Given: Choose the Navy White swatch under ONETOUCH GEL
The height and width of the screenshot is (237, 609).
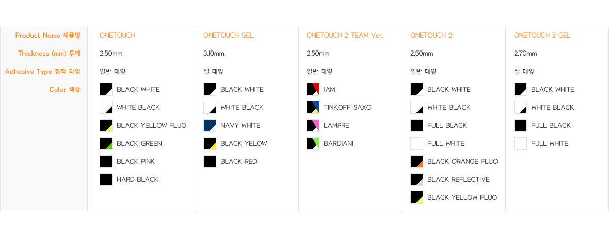Looking at the screenshot, I should click(x=210, y=125).
